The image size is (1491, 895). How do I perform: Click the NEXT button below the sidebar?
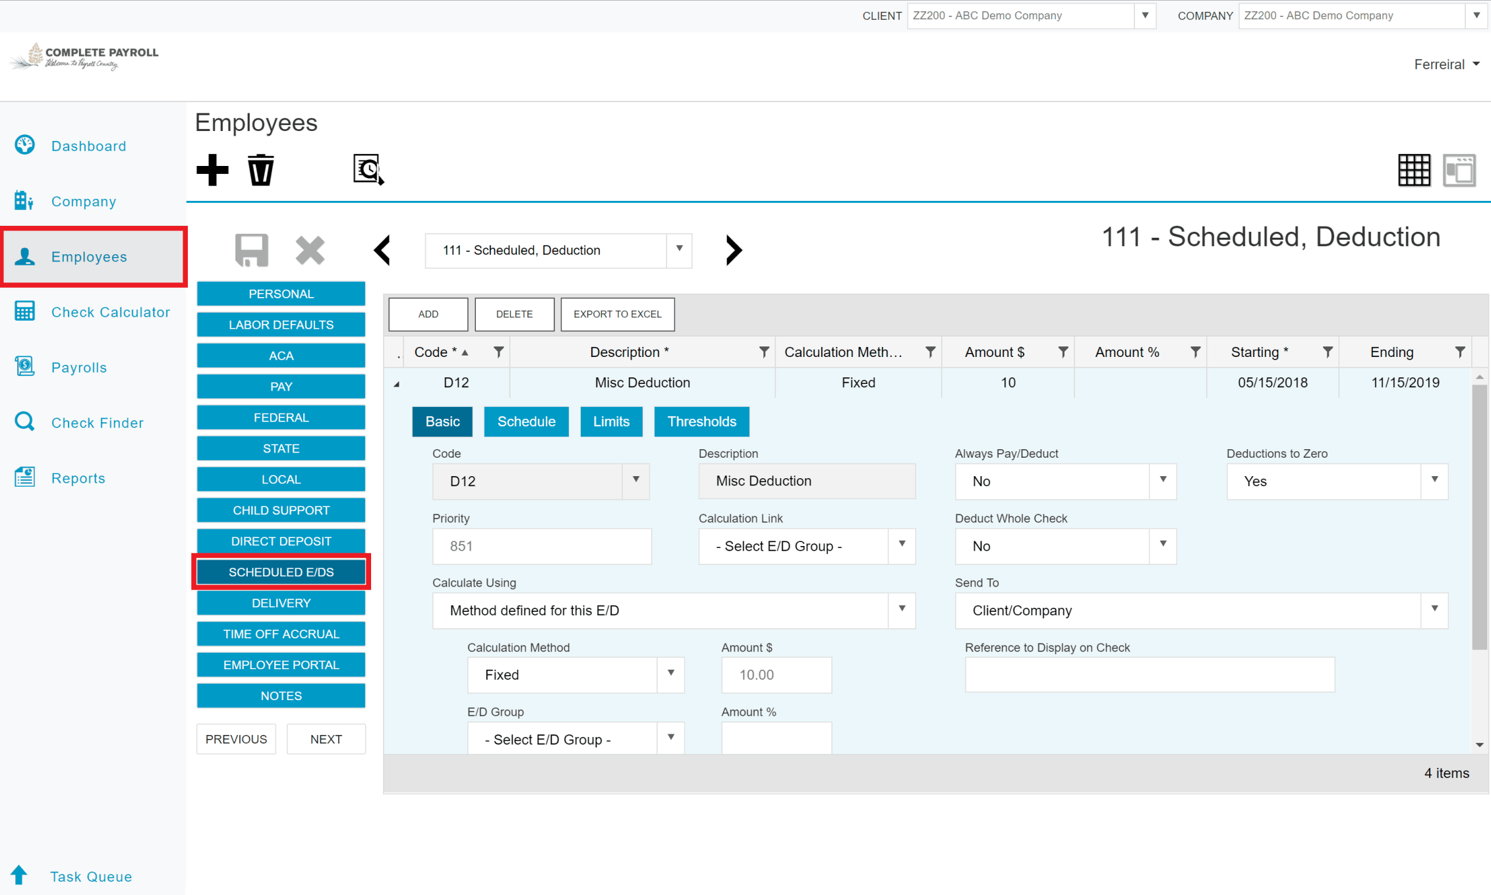[x=326, y=739]
